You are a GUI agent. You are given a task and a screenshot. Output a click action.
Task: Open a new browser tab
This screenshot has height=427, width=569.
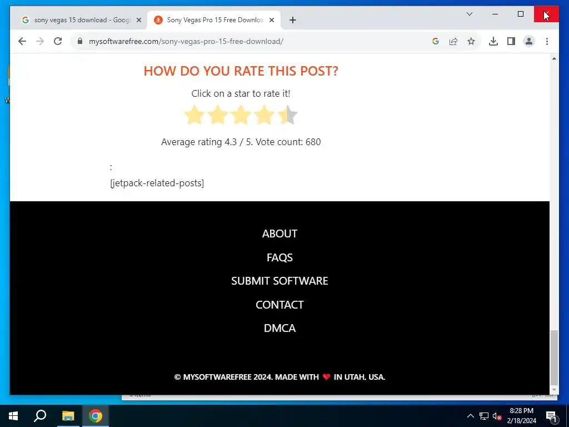pyautogui.click(x=293, y=21)
